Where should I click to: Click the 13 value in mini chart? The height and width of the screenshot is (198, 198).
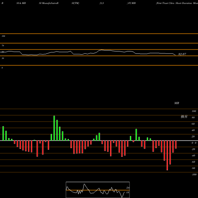[x=128, y=192]
